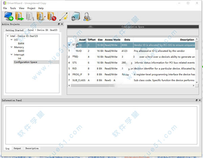
Task: Click the new project monitor icon
Action: [9, 16]
